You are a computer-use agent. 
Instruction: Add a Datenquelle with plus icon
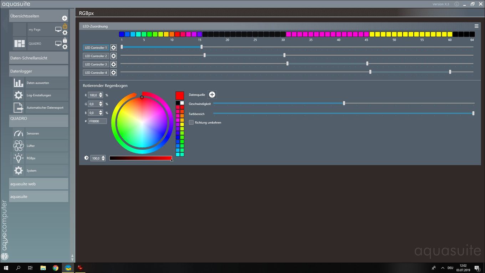212,95
